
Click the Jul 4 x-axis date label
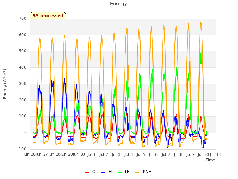(129, 154)
